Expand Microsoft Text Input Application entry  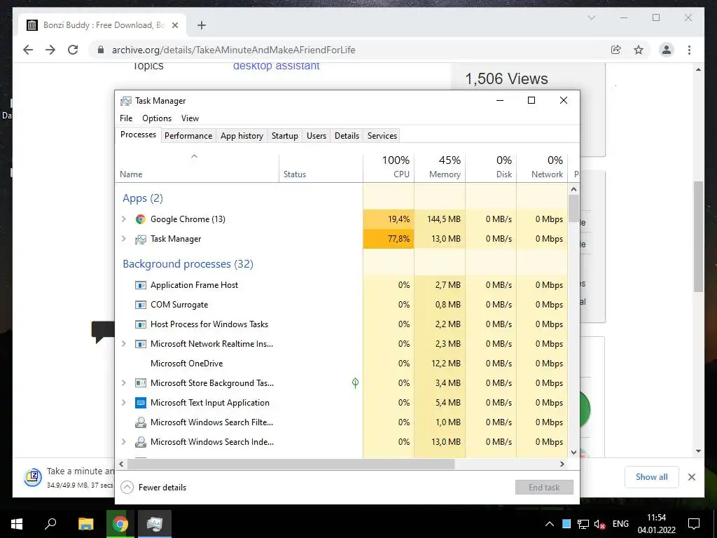(x=123, y=403)
